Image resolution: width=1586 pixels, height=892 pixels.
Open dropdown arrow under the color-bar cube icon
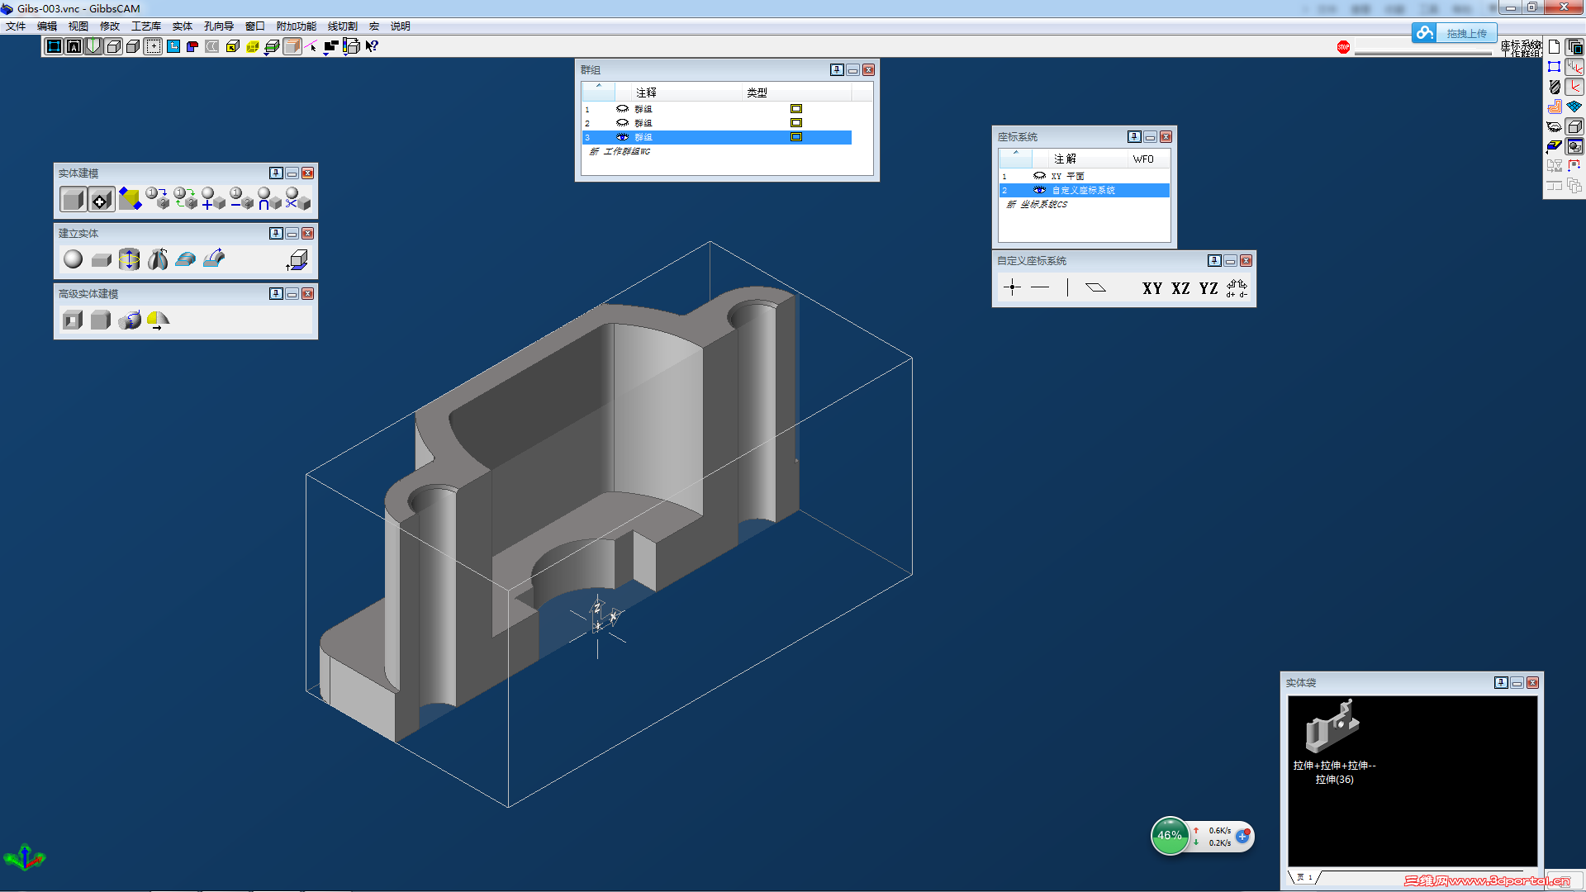(x=346, y=55)
